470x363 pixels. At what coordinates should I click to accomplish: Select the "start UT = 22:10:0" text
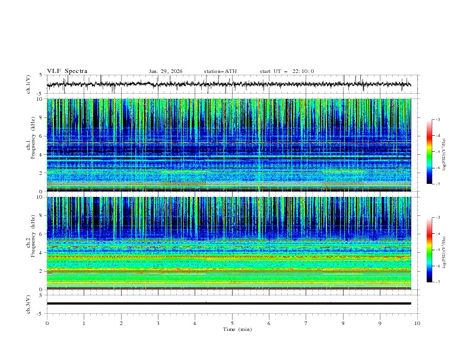287,71
